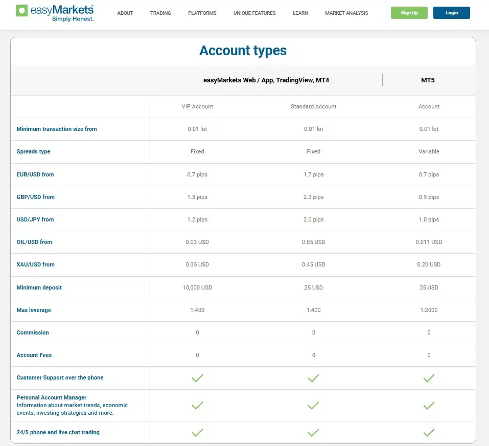This screenshot has height=446, width=489.
Task: Click the Standard Account column label
Action: pos(313,106)
